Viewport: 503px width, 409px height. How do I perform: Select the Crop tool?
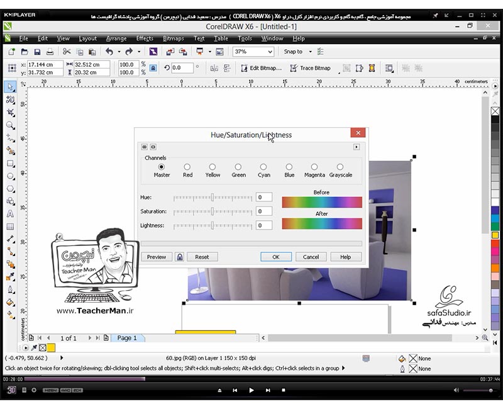point(10,113)
